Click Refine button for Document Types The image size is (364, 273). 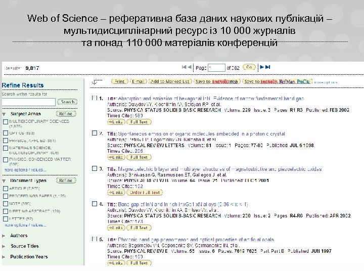(66, 180)
